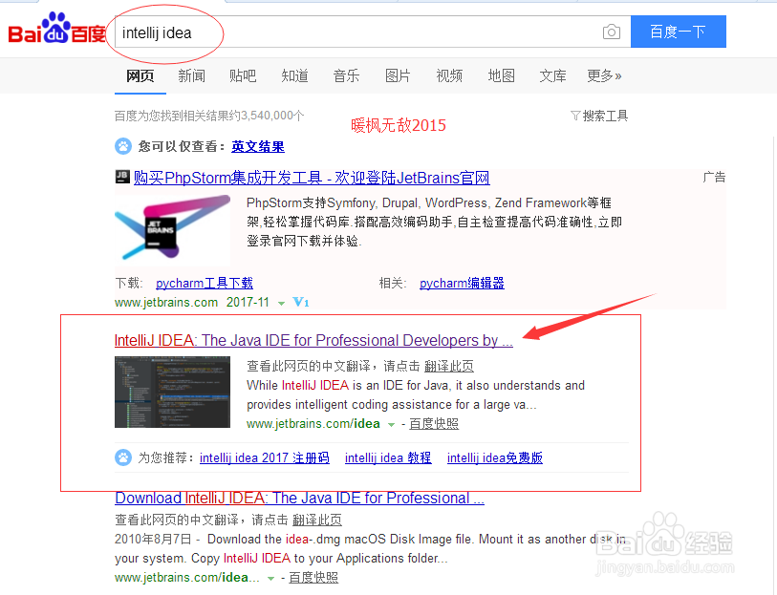This screenshot has height=595, width=777.
Task: Expand dropdown arrow after www.jetbrains.com/idea
Action: 391,425
